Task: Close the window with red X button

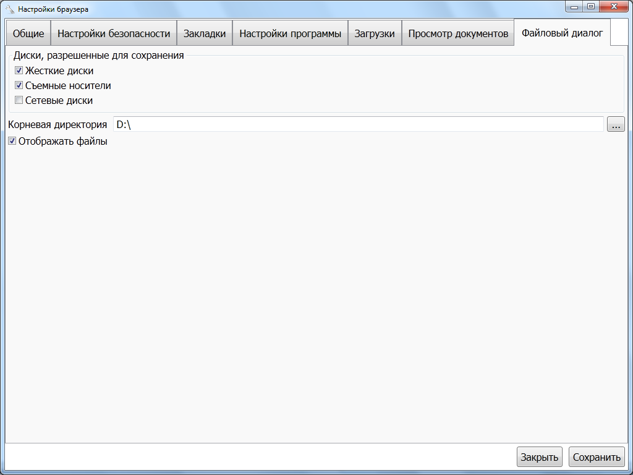Action: coord(614,7)
